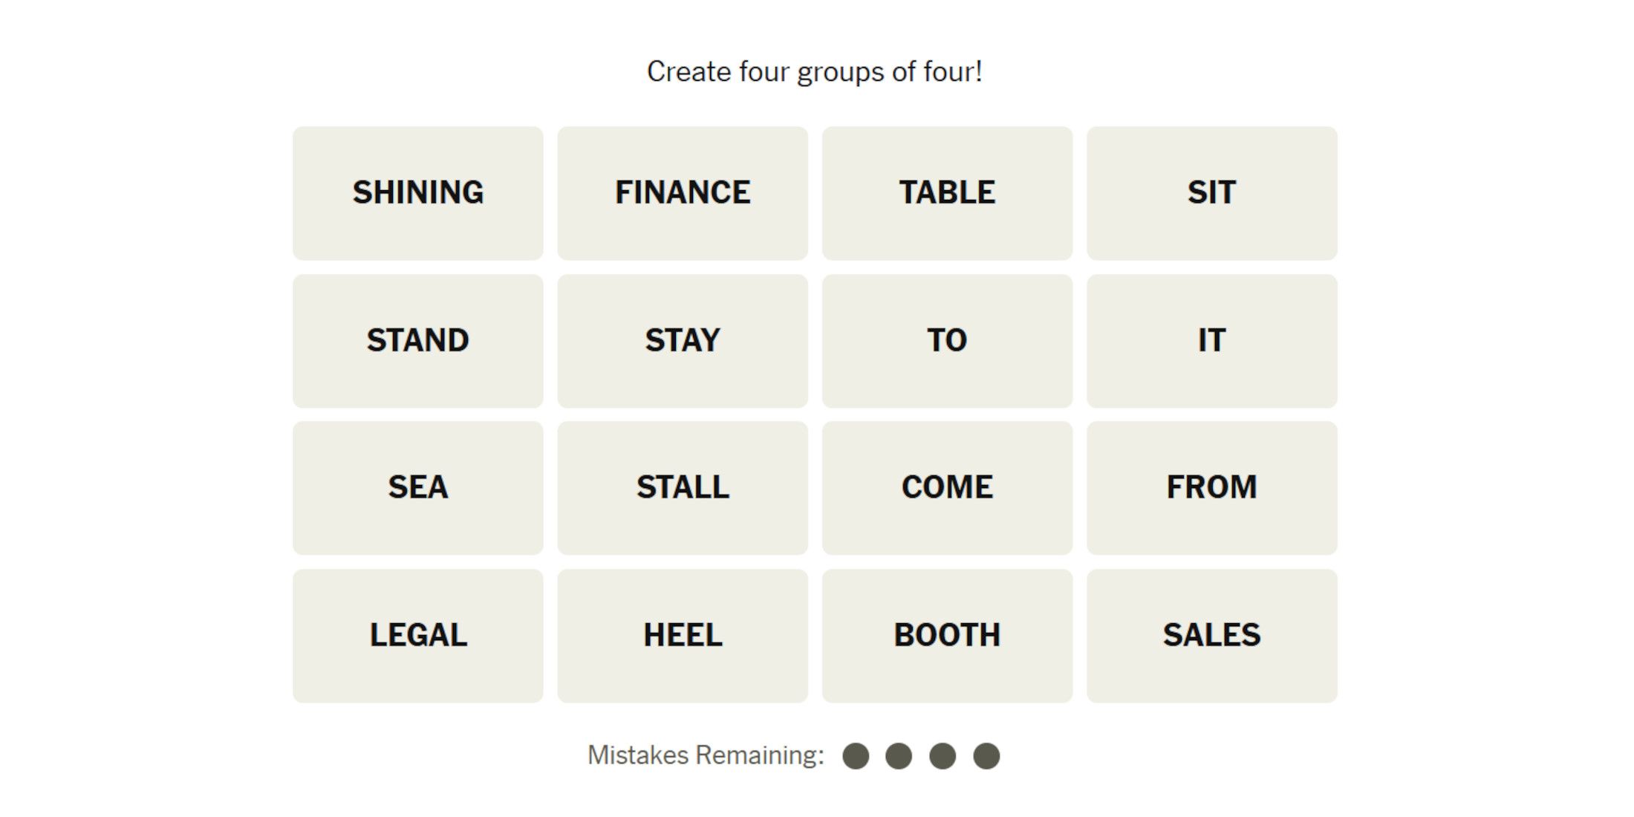Viewport: 1634px width, 817px height.
Task: Select the TO tile
Action: tap(947, 341)
